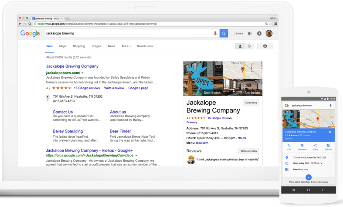Switch to Images tab
The width and height of the screenshot is (343, 207).
click(97, 46)
